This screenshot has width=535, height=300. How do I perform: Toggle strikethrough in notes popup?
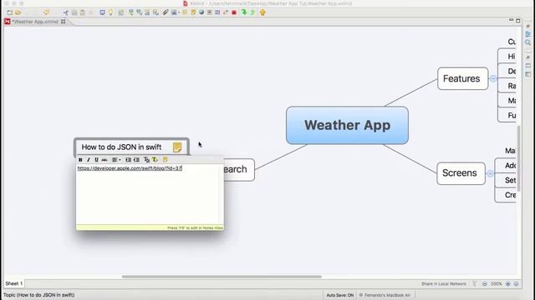[104, 159]
